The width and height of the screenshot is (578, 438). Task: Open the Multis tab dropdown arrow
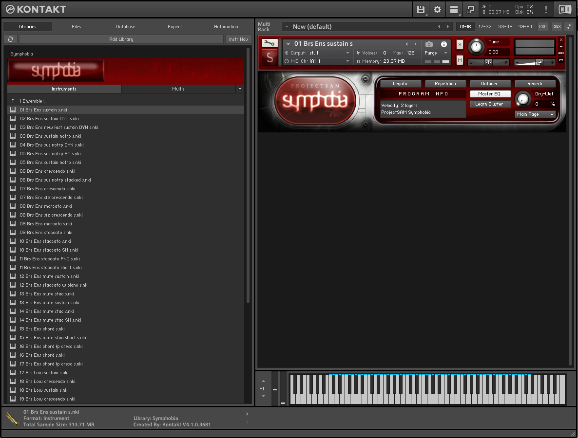pyautogui.click(x=240, y=89)
